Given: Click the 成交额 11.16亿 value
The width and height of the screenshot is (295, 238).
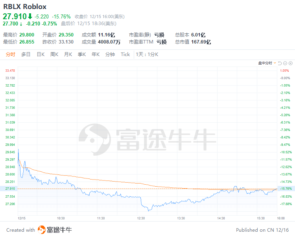Looking at the screenshot, I should point(106,35).
